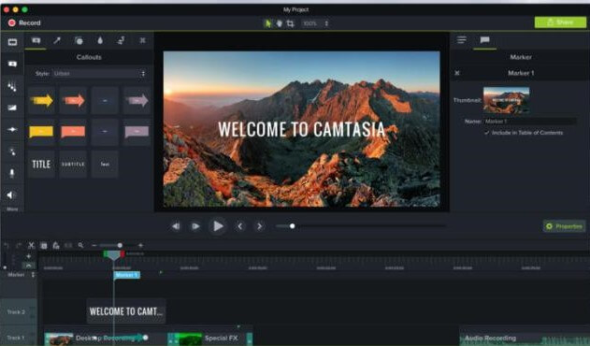This screenshot has width=590, height=346.
Task: Open Annotations in the left sidebar
Action: click(x=12, y=64)
